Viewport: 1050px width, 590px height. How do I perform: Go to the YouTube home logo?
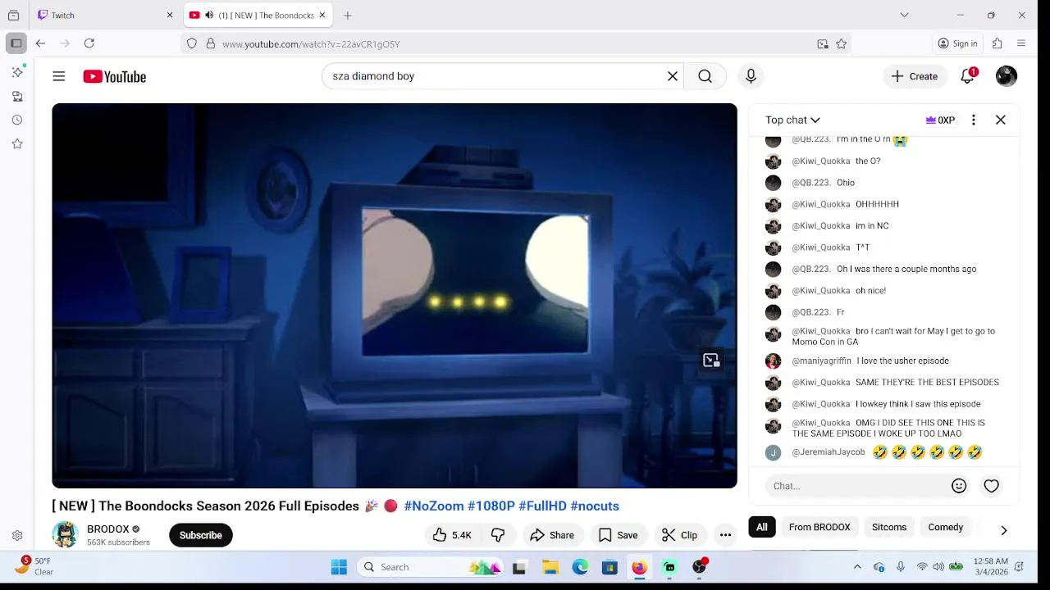pyautogui.click(x=114, y=76)
